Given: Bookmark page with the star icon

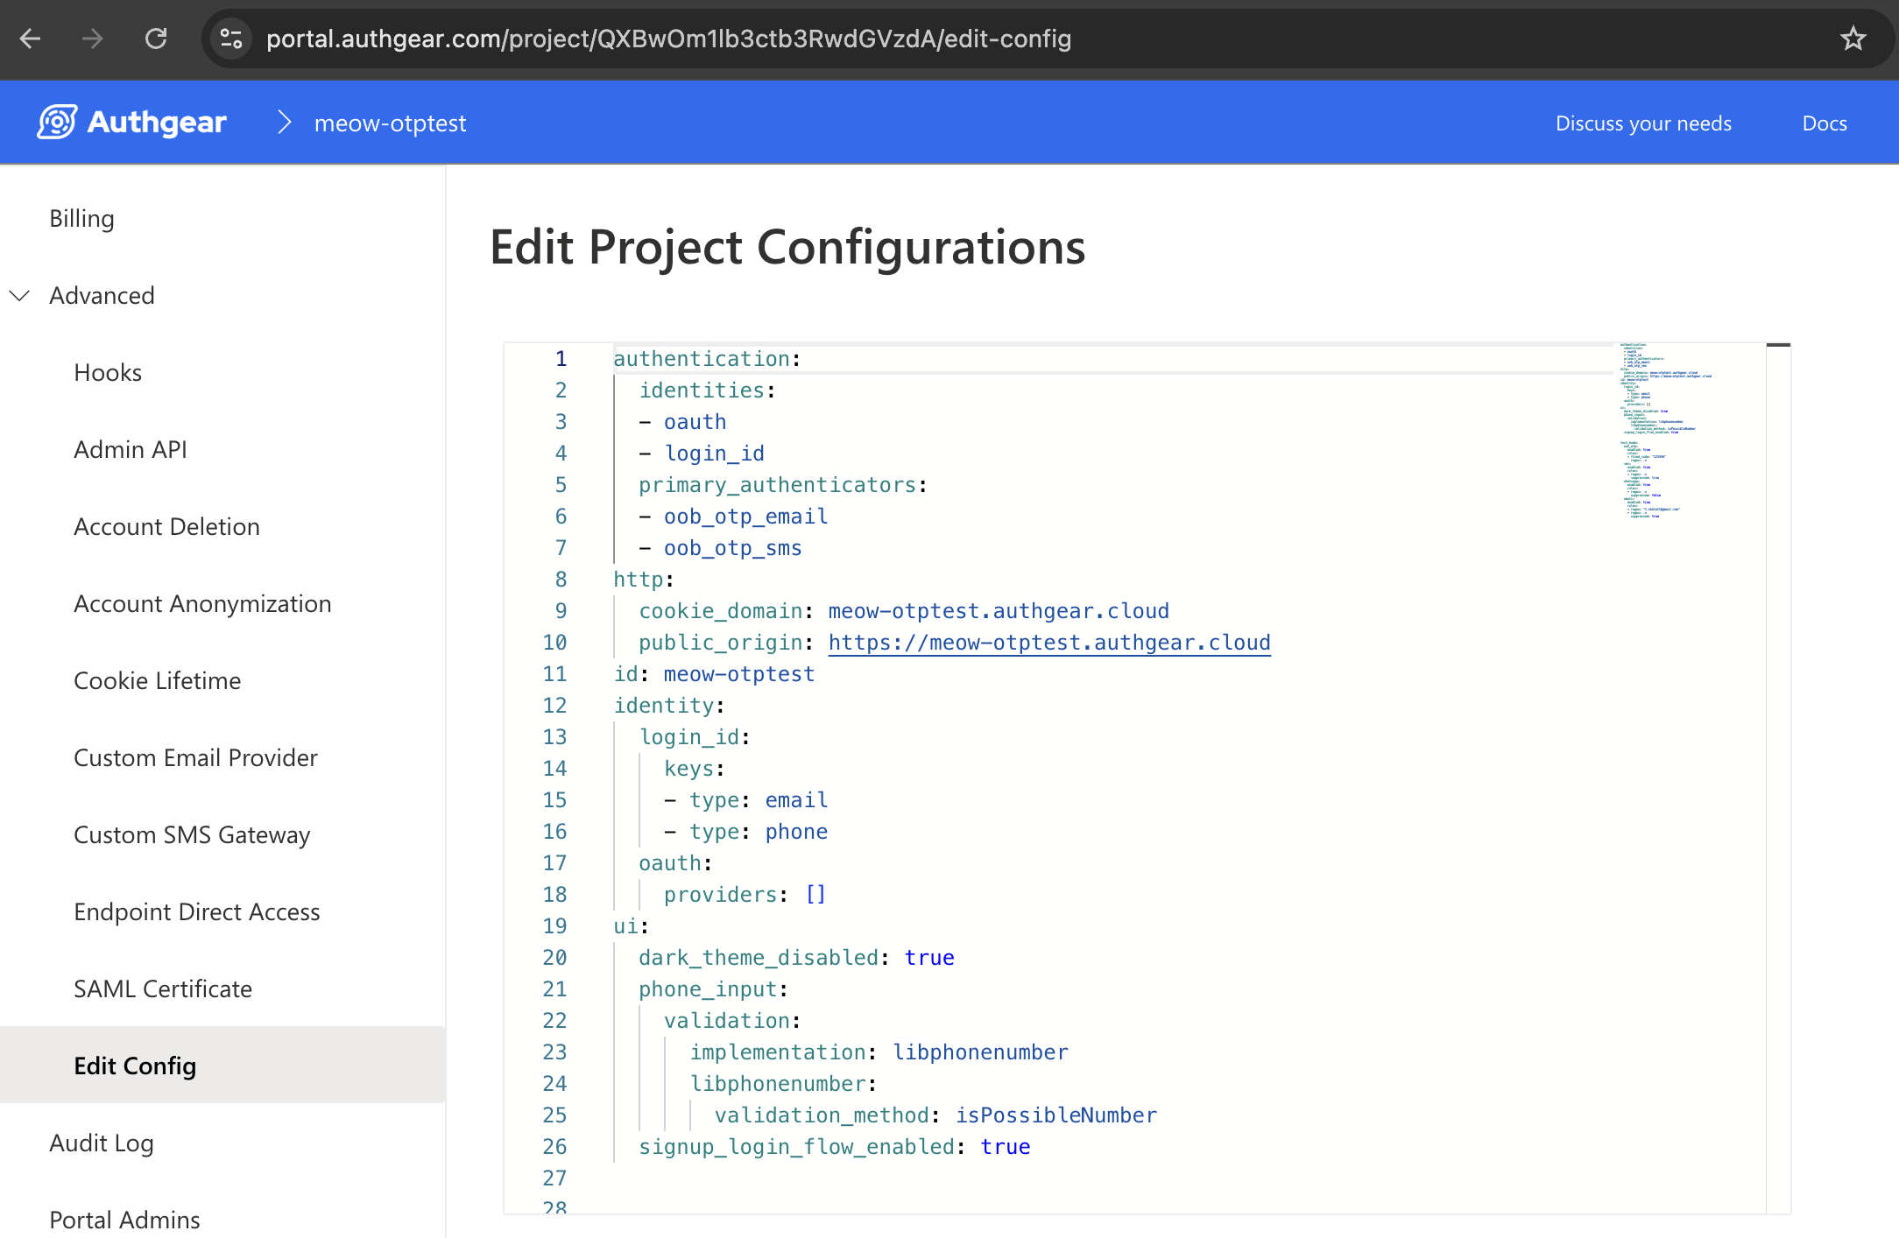Looking at the screenshot, I should (1853, 39).
